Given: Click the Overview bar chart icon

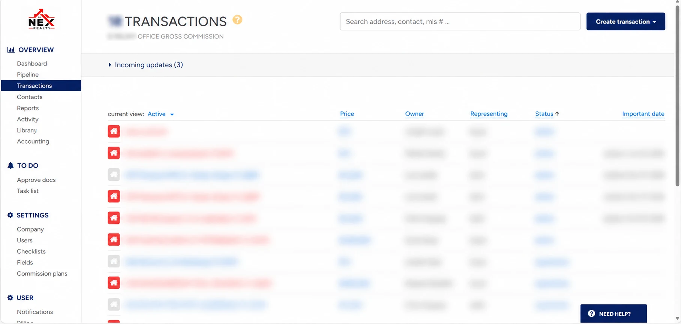Looking at the screenshot, I should click(x=11, y=50).
